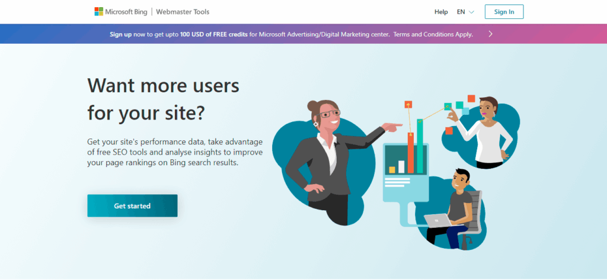Viewport: 607px width, 280px height.
Task: Click the Microsoft four-square logo
Action: point(98,11)
